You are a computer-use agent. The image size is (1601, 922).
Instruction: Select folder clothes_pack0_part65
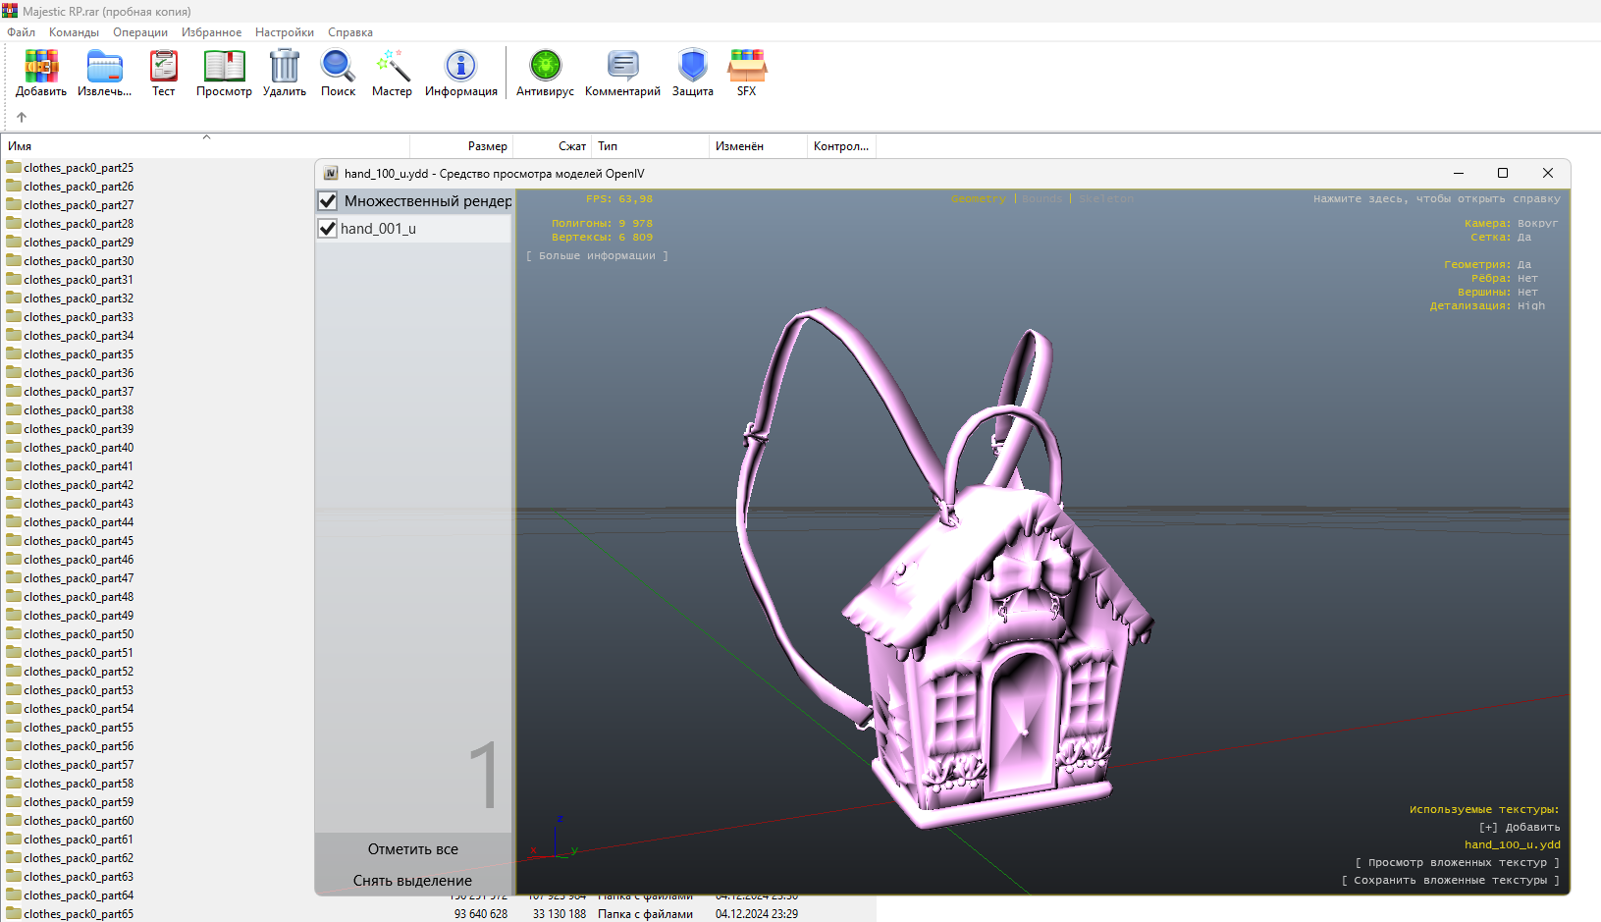pyautogui.click(x=79, y=914)
